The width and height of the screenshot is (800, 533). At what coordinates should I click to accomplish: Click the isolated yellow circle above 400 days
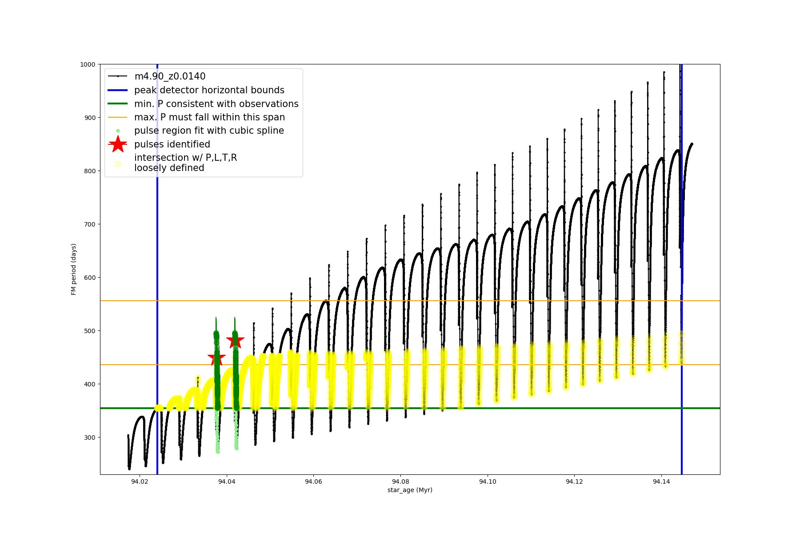click(198, 379)
